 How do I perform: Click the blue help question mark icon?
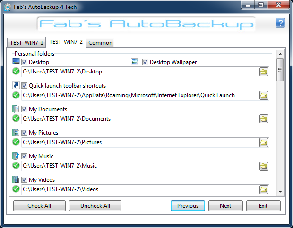(280, 23)
